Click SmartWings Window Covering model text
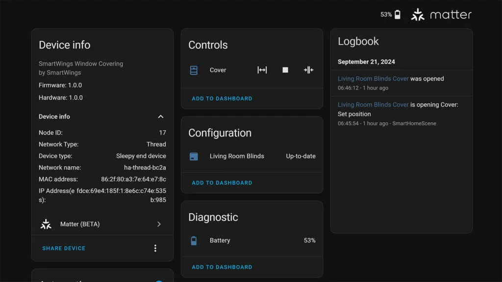This screenshot has height=282, width=502. [x=81, y=64]
